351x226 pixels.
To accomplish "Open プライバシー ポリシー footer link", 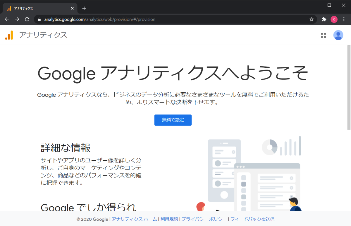I will pyautogui.click(x=204, y=219).
